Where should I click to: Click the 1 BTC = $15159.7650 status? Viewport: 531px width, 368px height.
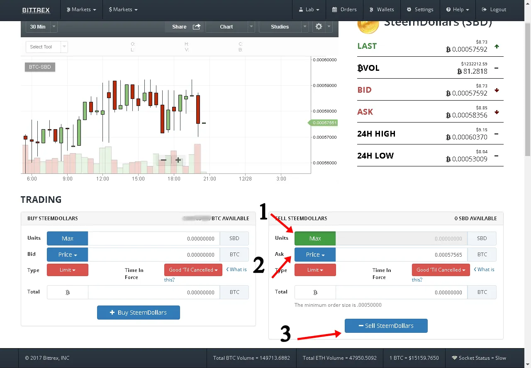[414, 358]
